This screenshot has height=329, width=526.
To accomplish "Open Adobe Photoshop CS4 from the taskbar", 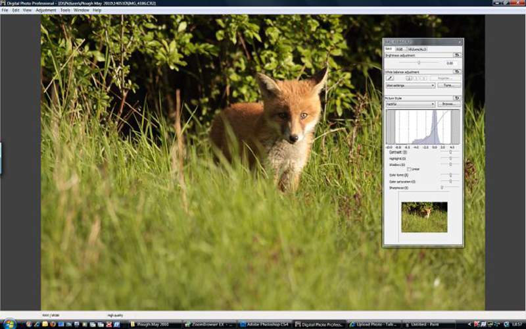I will 264,324.
